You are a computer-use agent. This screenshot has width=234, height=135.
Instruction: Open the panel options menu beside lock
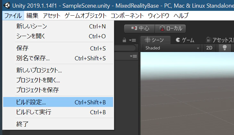click(x=132, y=40)
